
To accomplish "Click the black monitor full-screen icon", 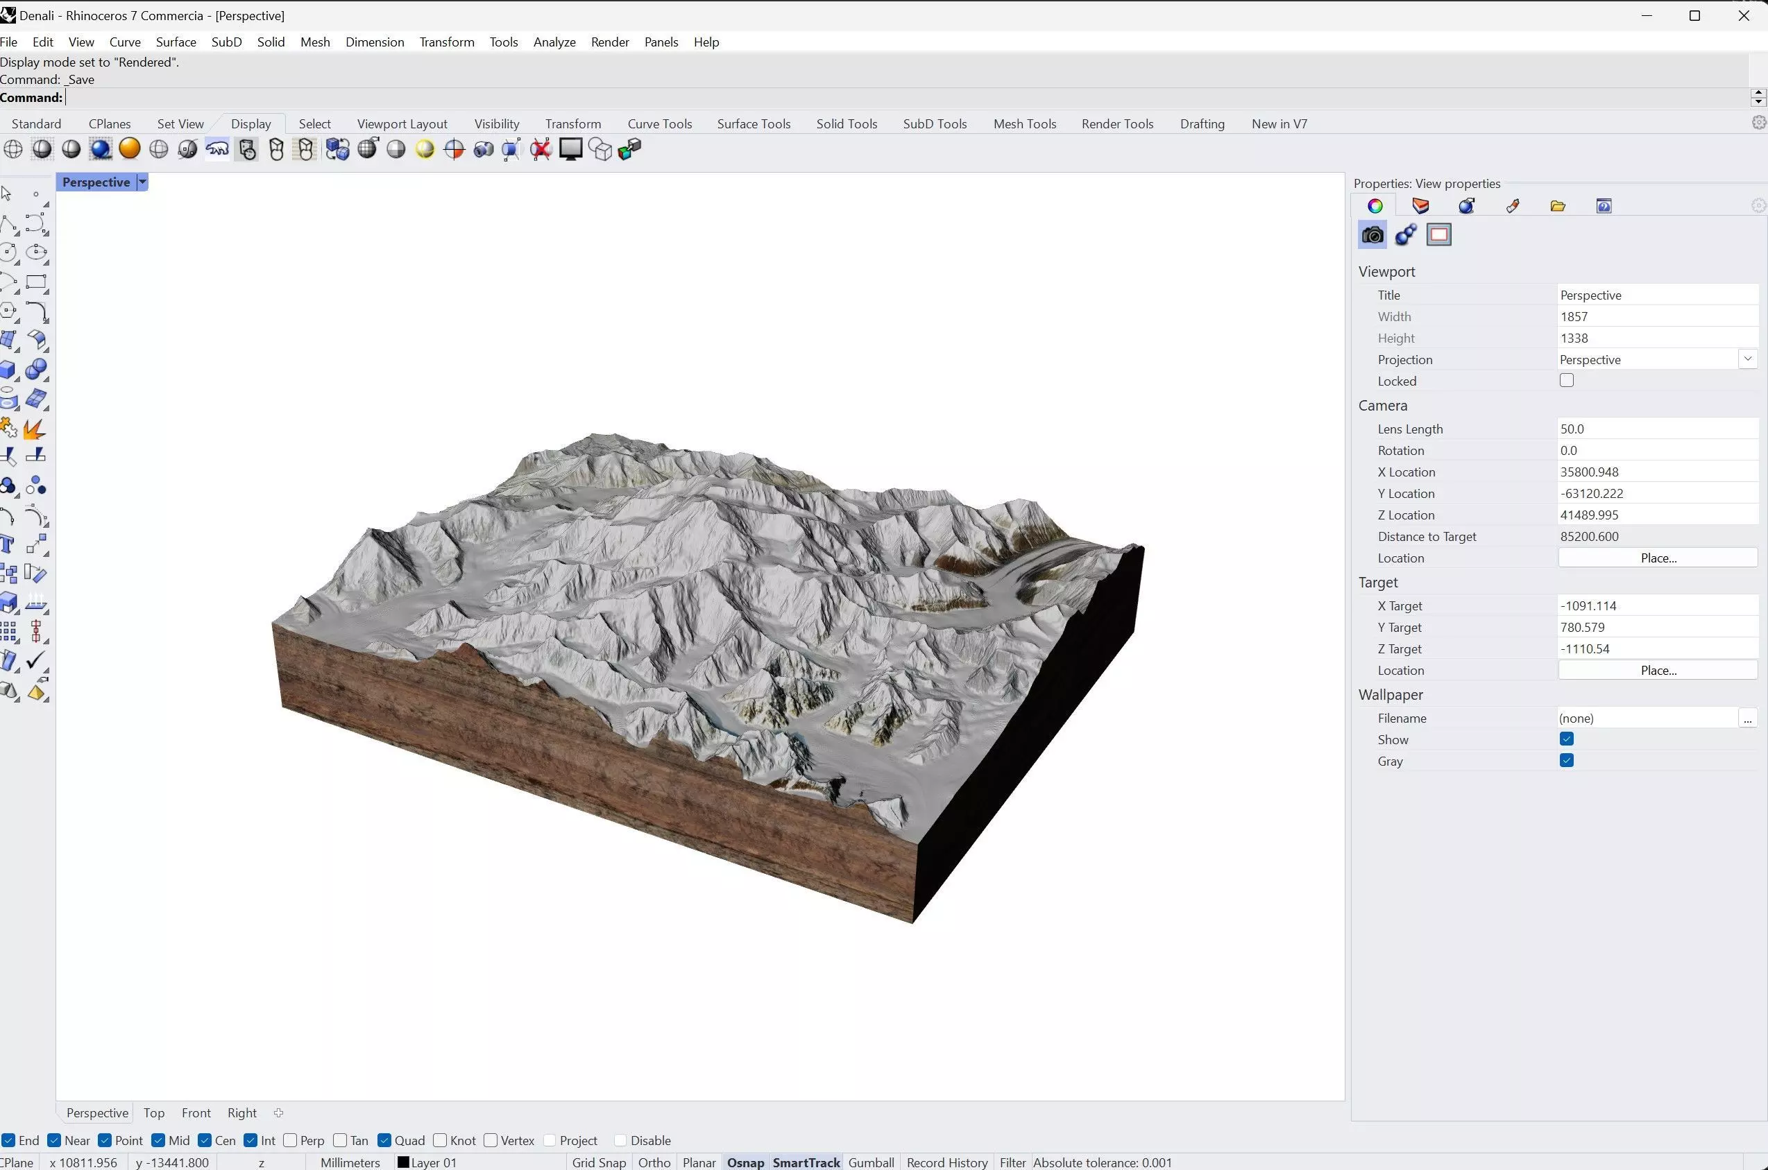I will pos(571,149).
